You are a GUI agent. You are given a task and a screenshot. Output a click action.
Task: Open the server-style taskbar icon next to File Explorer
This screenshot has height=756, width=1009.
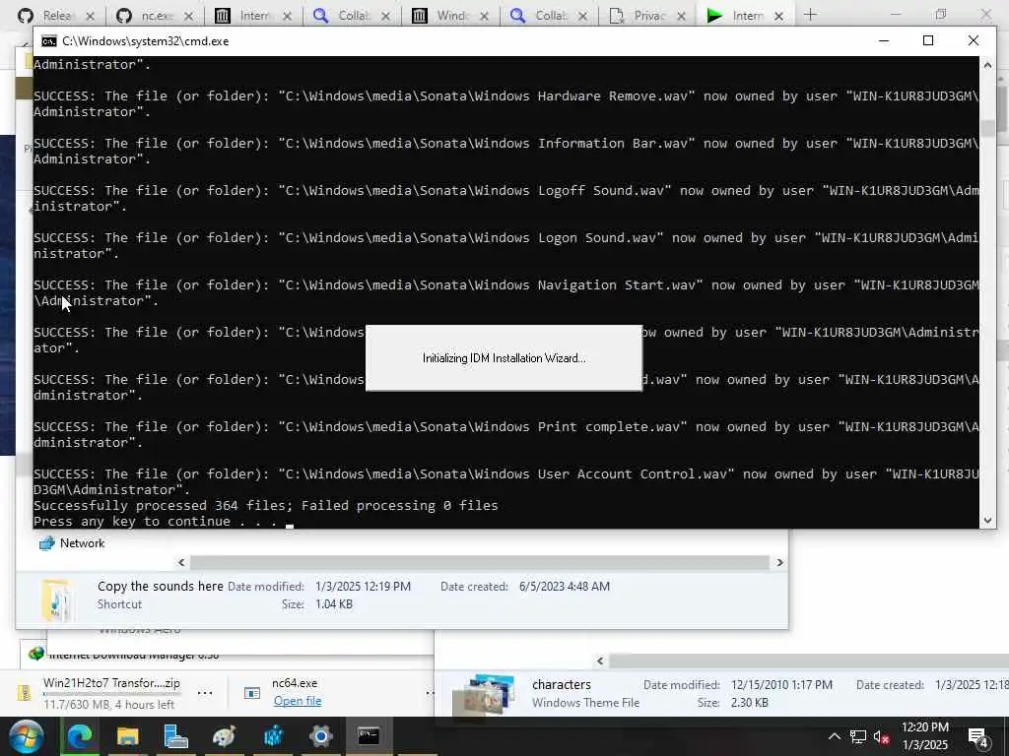pos(175,736)
